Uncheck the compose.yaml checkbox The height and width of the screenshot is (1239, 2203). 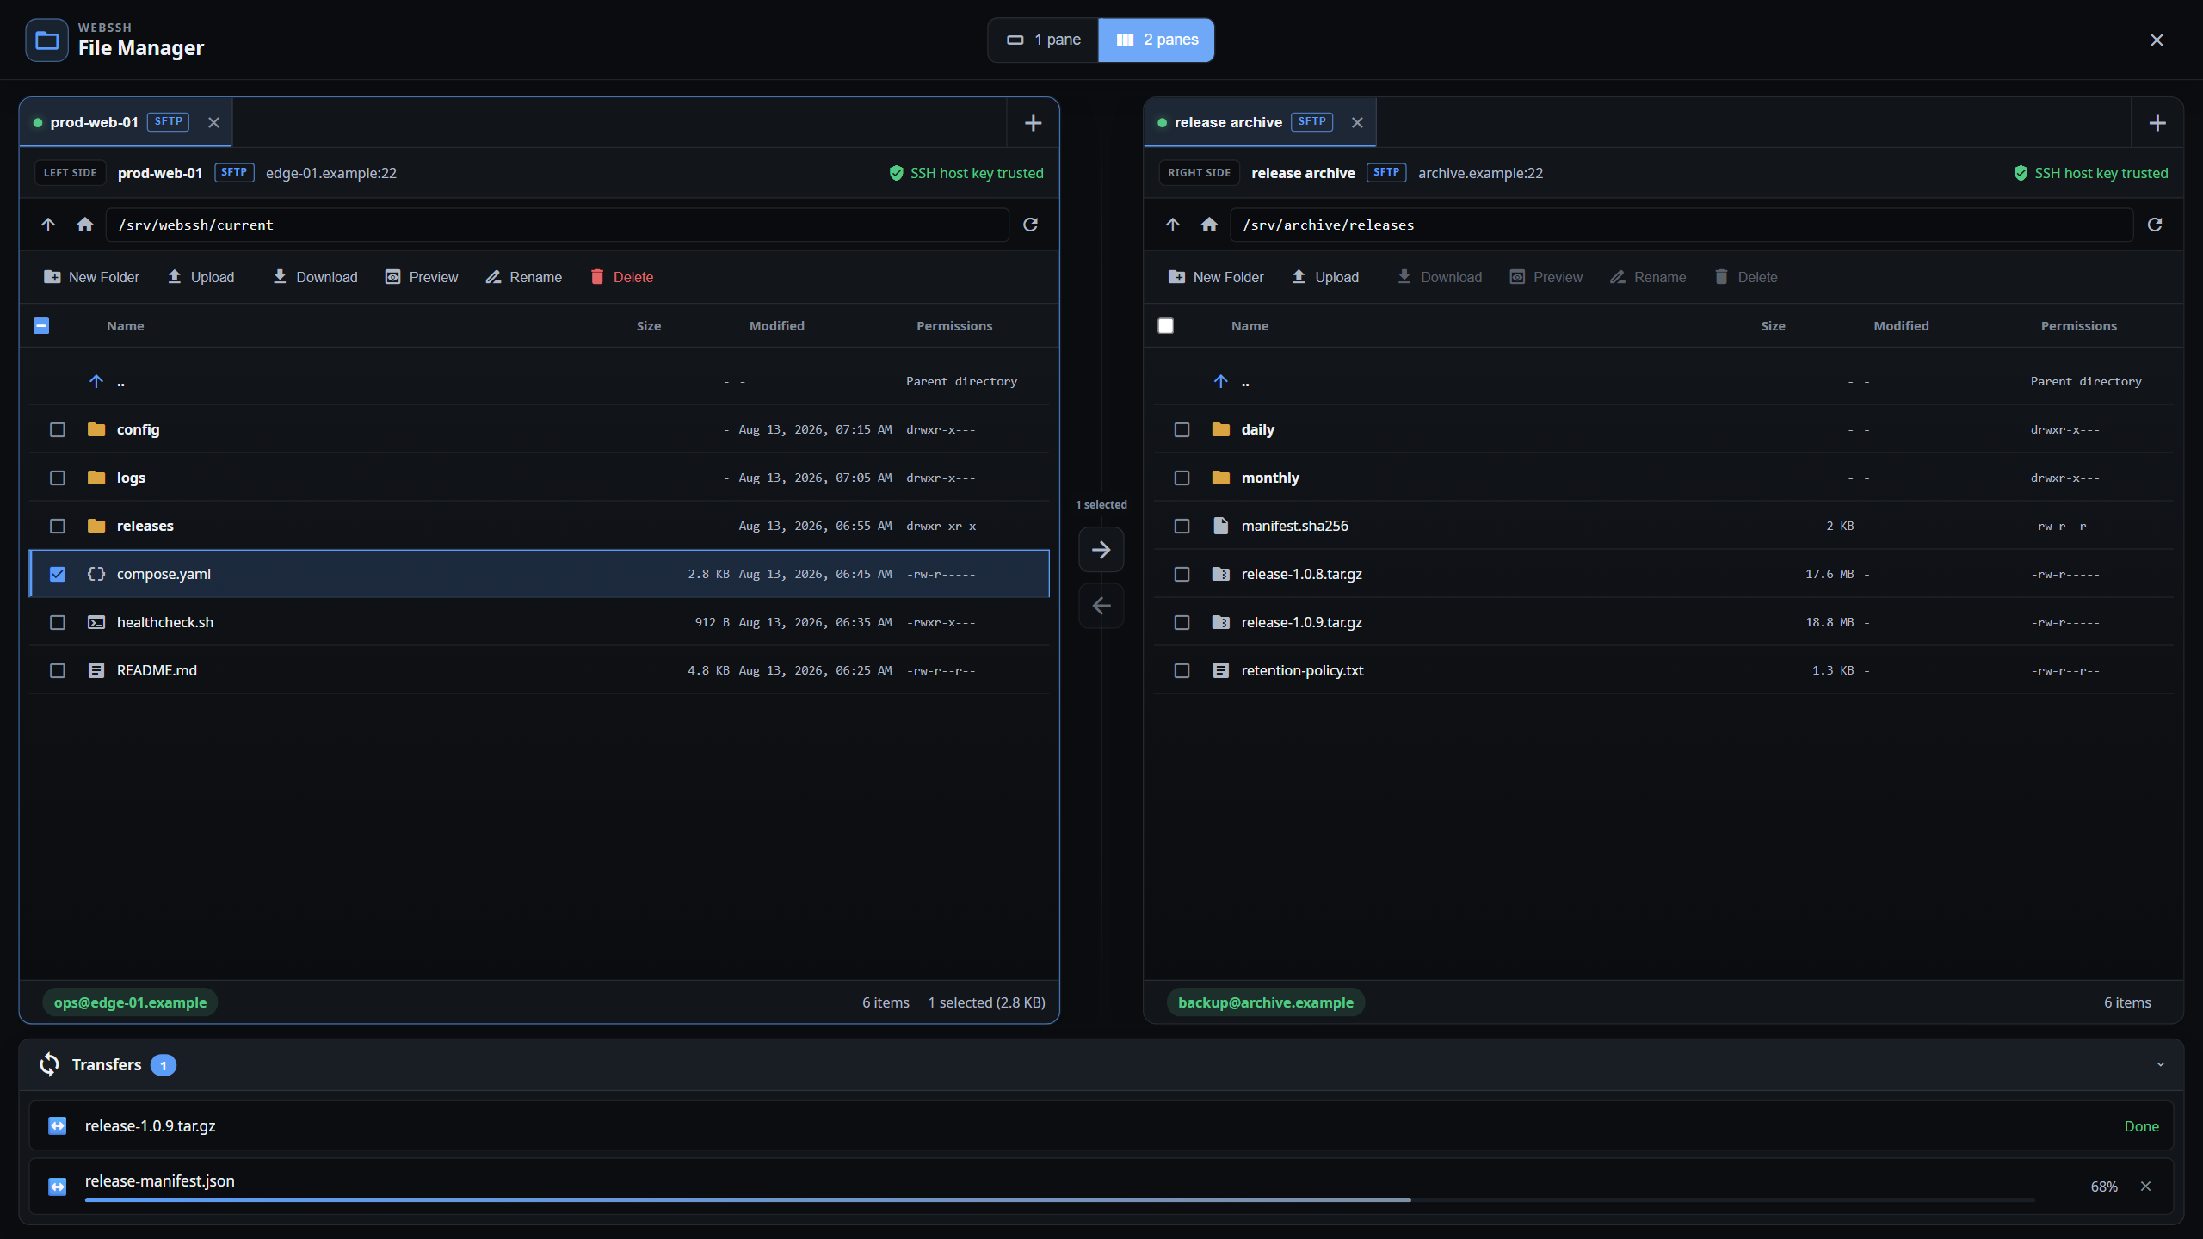point(58,574)
